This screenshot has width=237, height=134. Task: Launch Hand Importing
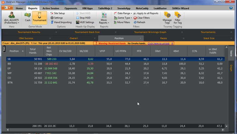click(61, 22)
